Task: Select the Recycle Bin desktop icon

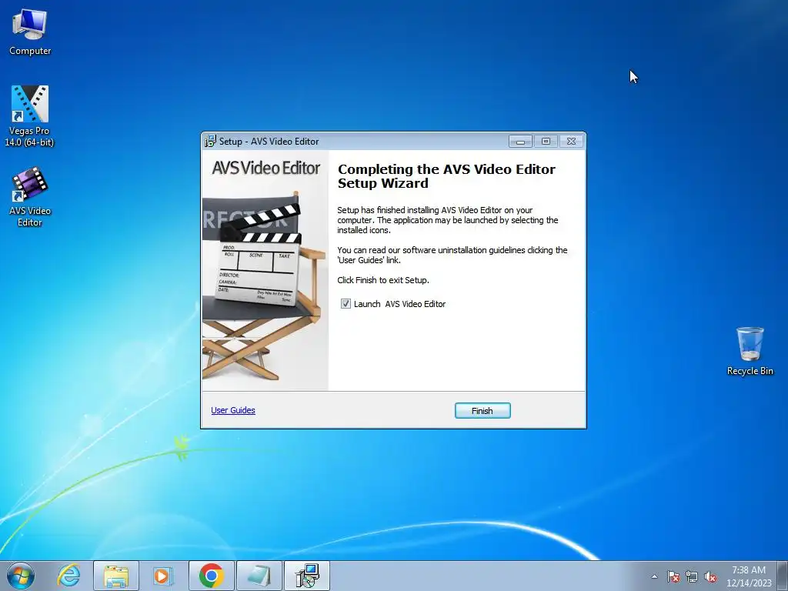Action: pyautogui.click(x=750, y=351)
